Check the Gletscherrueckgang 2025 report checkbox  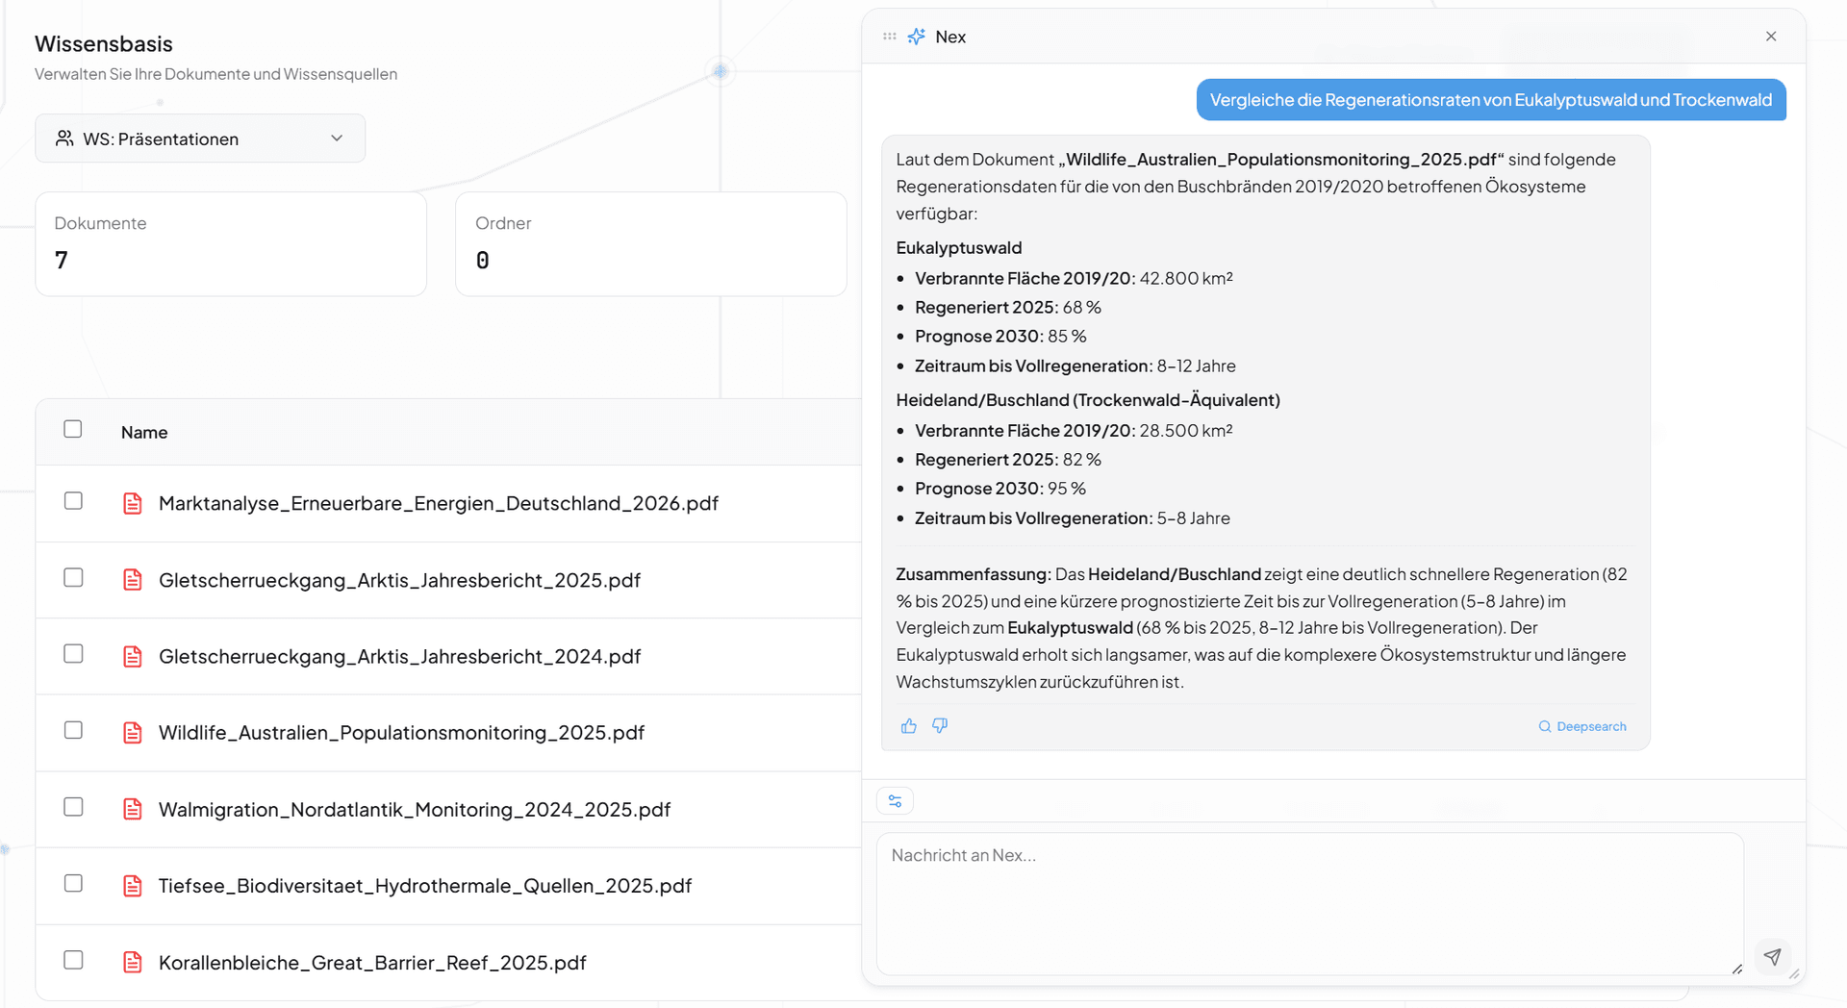tap(73, 577)
